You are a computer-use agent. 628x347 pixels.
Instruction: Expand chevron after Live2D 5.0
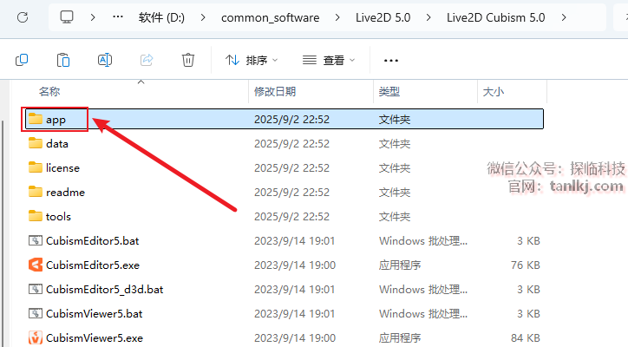coord(428,17)
